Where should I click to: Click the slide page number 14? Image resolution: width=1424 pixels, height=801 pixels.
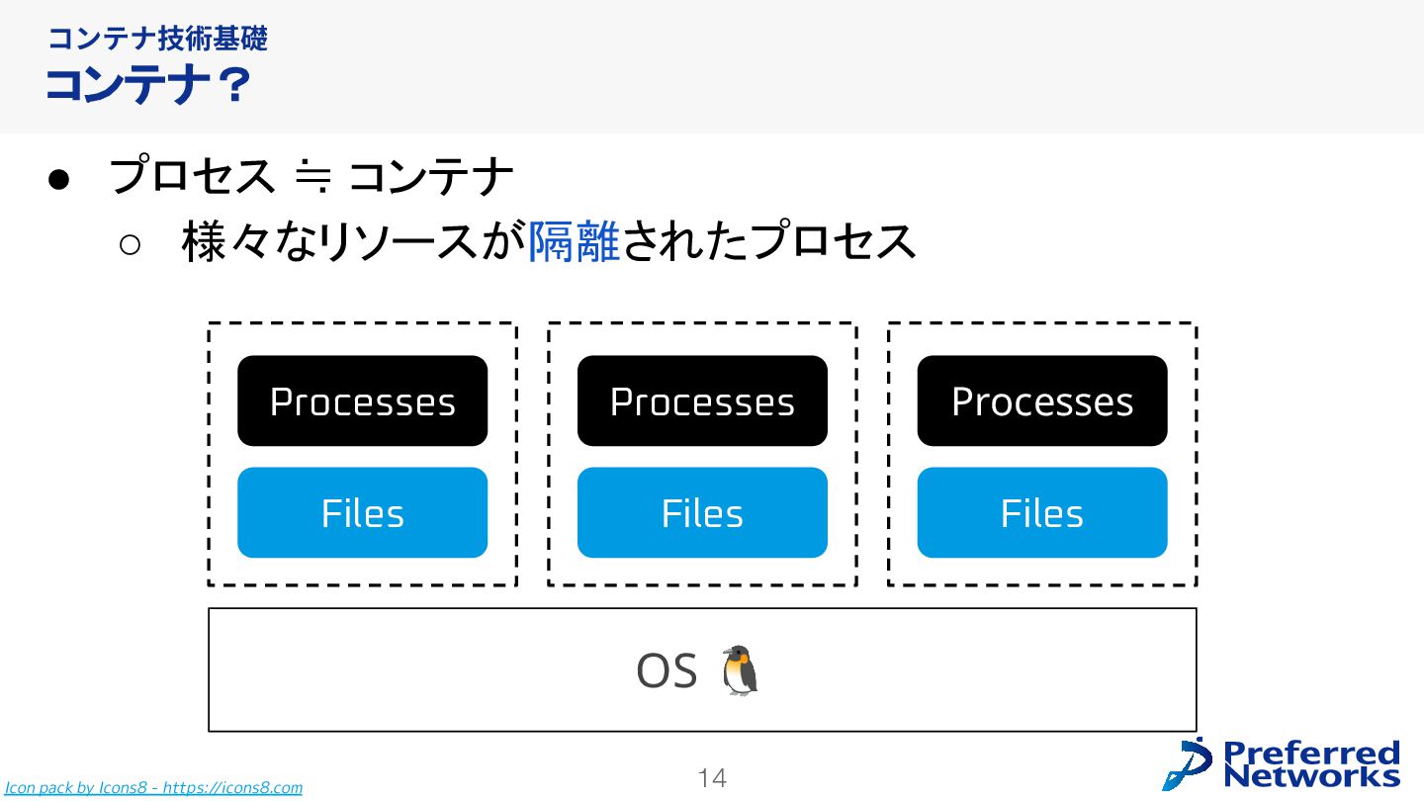click(x=712, y=778)
